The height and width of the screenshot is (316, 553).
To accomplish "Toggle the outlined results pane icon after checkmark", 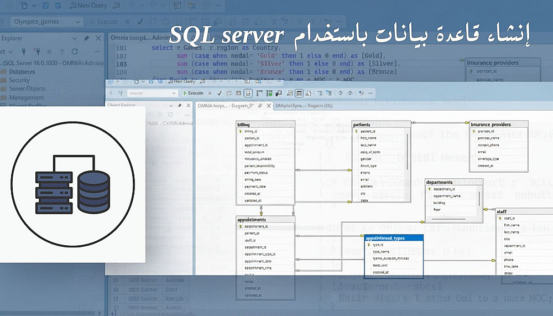I will click(x=248, y=93).
